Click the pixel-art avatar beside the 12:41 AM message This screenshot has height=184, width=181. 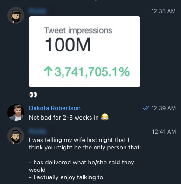(16, 136)
